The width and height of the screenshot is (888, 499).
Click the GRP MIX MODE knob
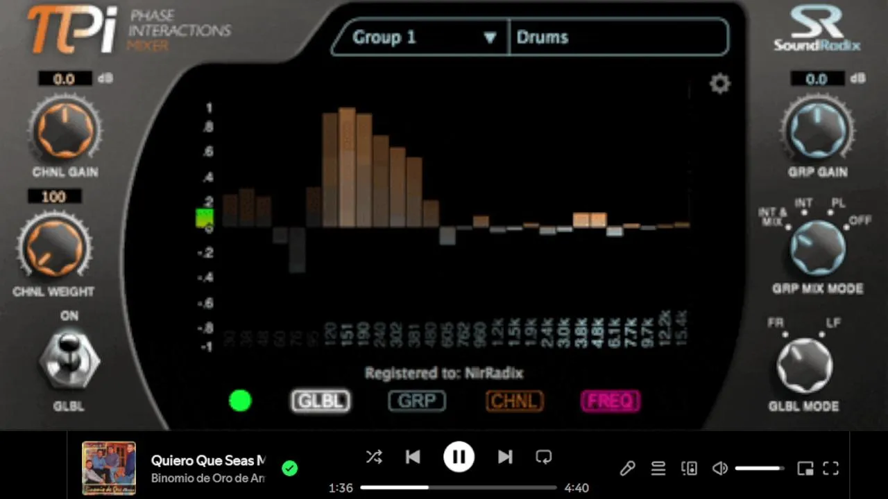817,248
